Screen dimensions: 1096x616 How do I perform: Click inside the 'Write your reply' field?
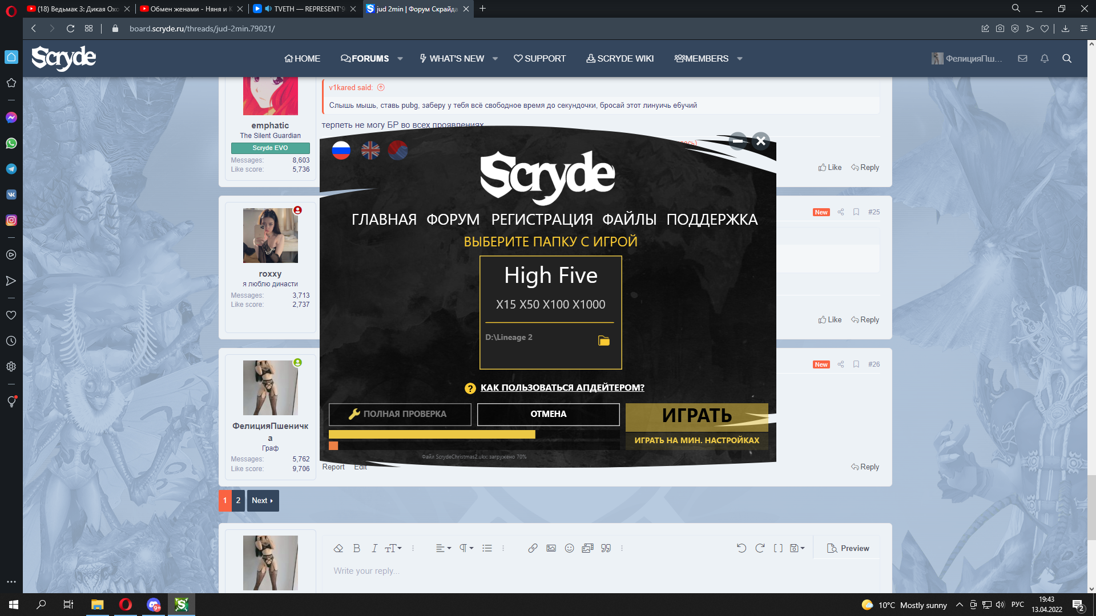514,571
